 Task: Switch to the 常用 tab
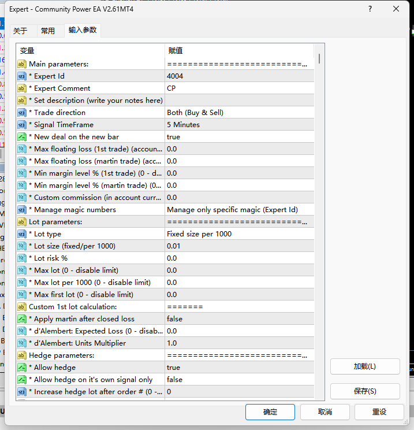click(x=48, y=31)
